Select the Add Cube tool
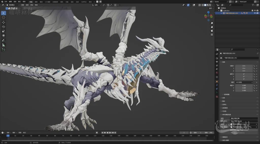The height and width of the screenshot is (144, 260). point(4,50)
